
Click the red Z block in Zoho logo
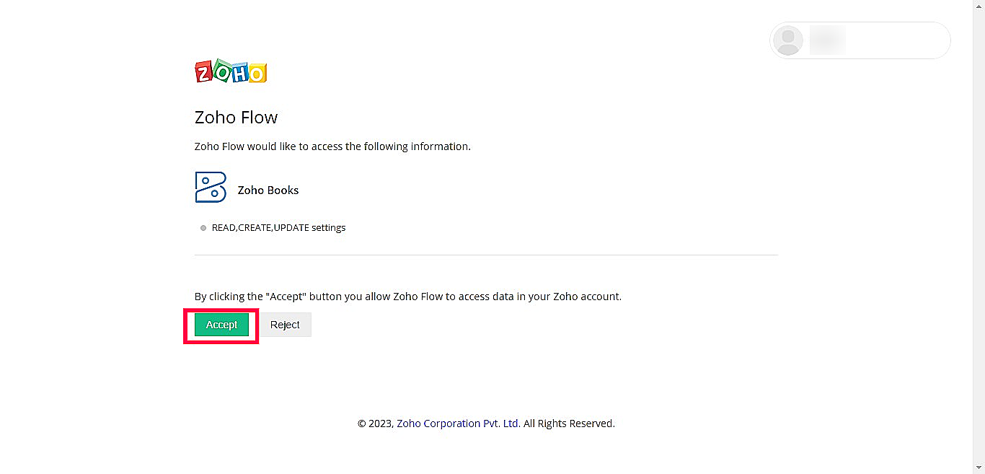coord(204,71)
